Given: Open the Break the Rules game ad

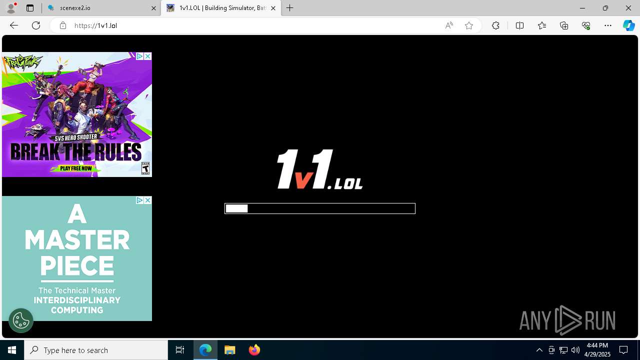Looking at the screenshot, I should 77,115.
